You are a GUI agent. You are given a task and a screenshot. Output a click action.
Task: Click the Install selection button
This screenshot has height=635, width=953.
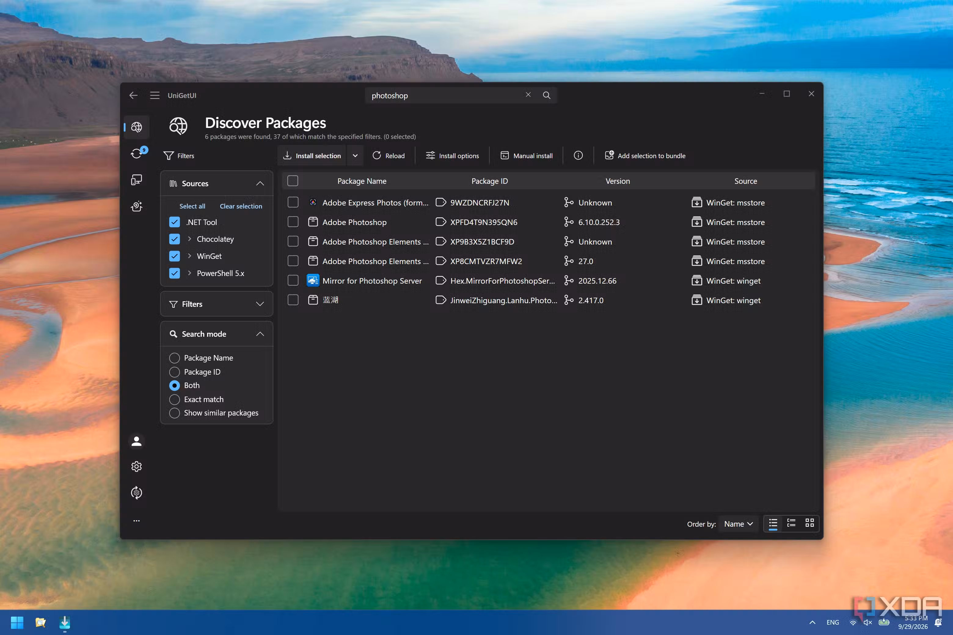click(x=312, y=155)
